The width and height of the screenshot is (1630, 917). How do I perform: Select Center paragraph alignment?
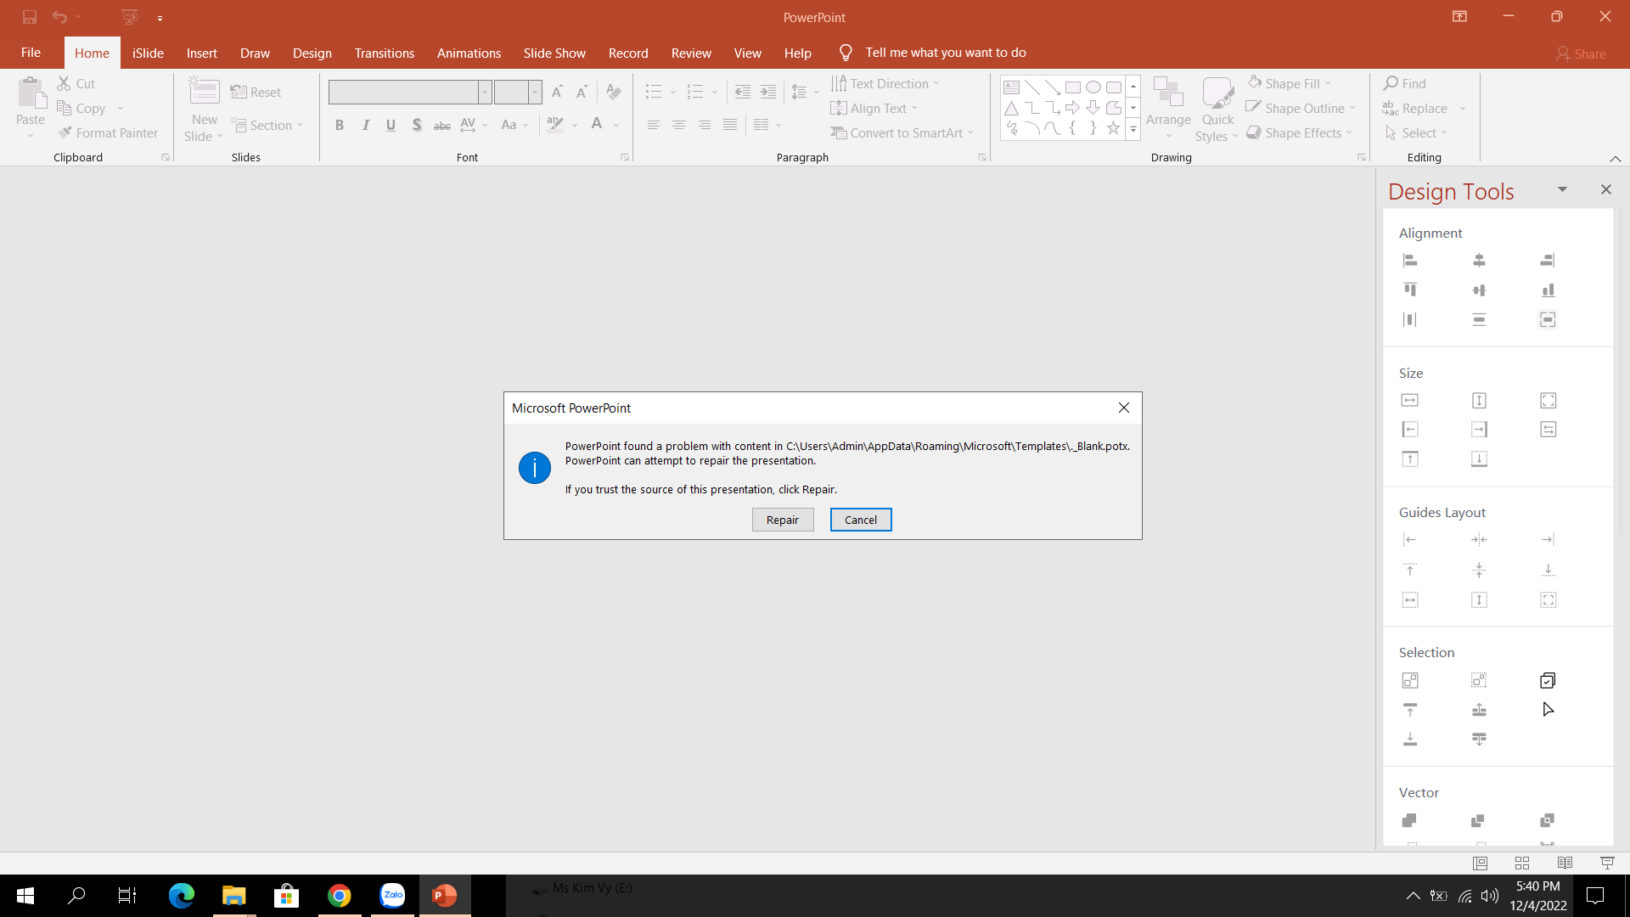click(x=678, y=125)
